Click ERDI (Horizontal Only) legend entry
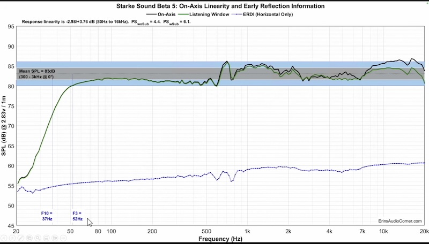 point(262,14)
